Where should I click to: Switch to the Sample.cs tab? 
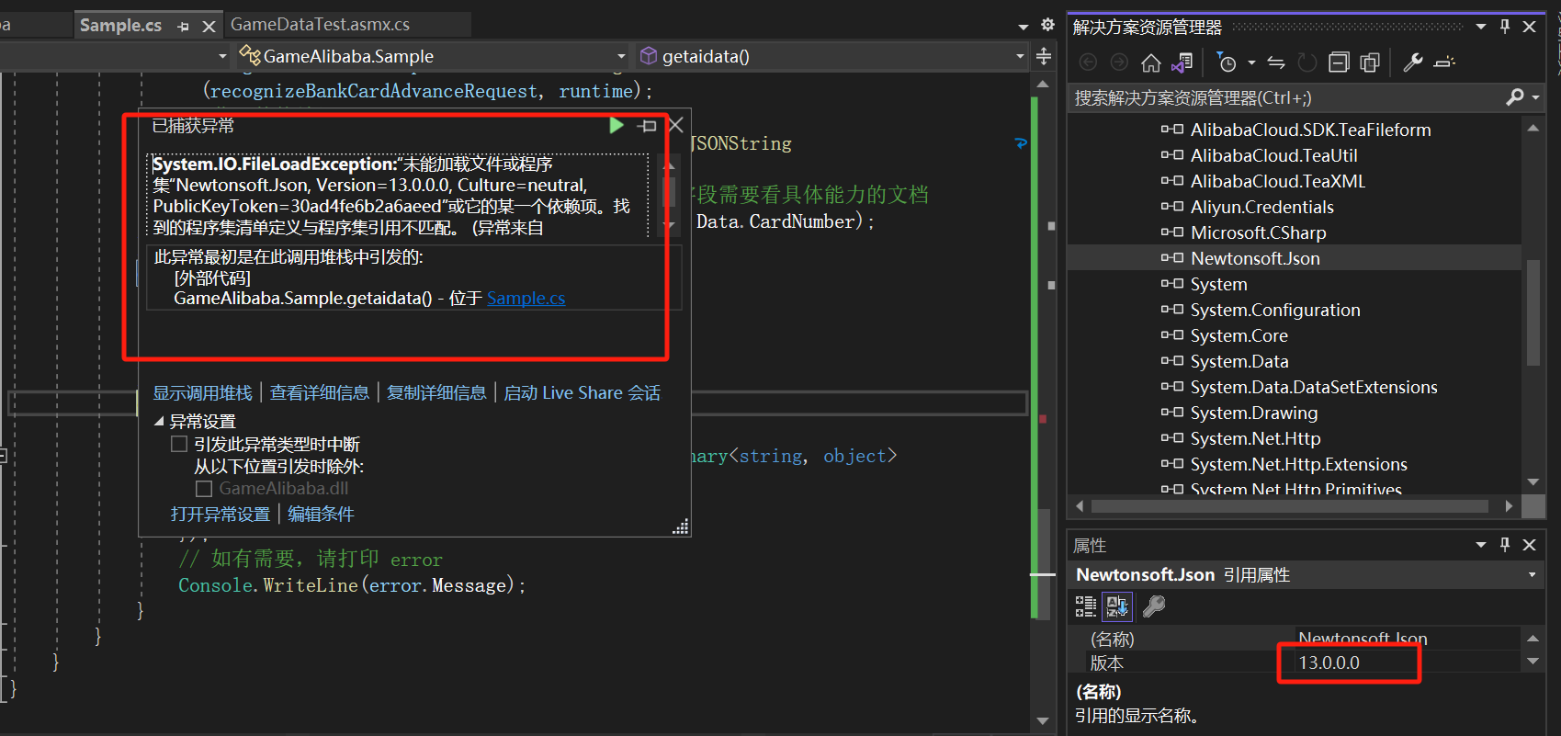pos(120,25)
